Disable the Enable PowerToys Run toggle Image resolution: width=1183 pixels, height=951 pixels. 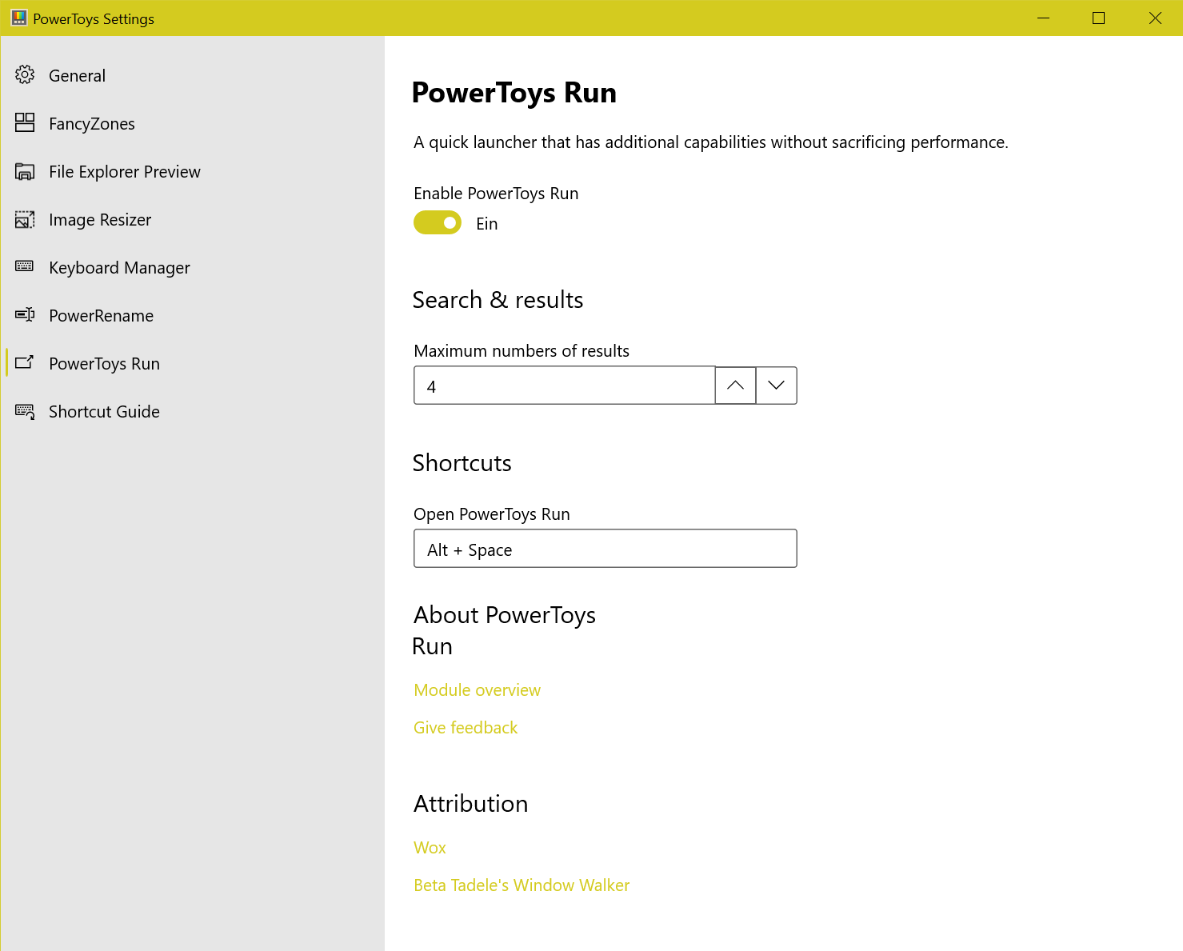[x=438, y=222]
